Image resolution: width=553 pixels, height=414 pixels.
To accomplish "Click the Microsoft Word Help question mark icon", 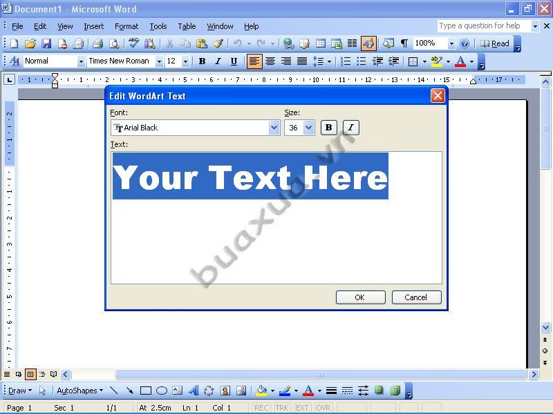I will [465, 43].
